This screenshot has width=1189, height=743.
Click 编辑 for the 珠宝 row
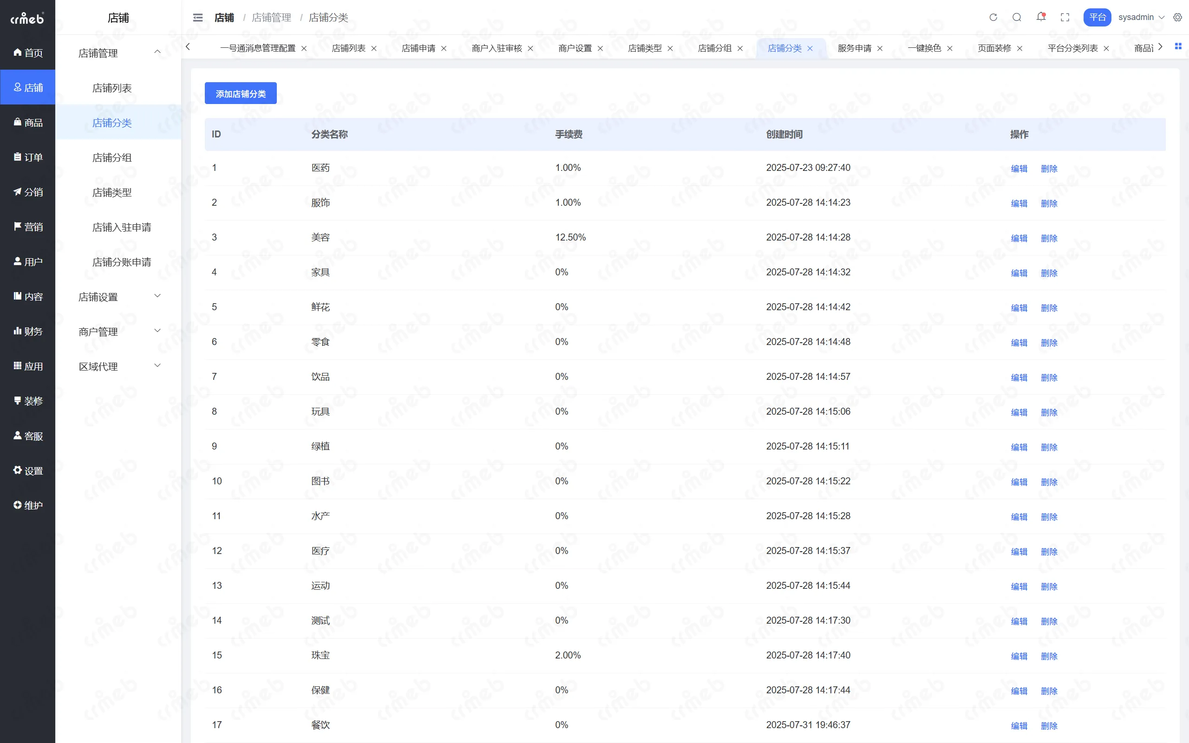[x=1019, y=656]
